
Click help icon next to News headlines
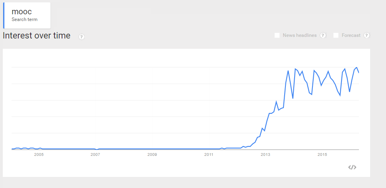click(323, 35)
